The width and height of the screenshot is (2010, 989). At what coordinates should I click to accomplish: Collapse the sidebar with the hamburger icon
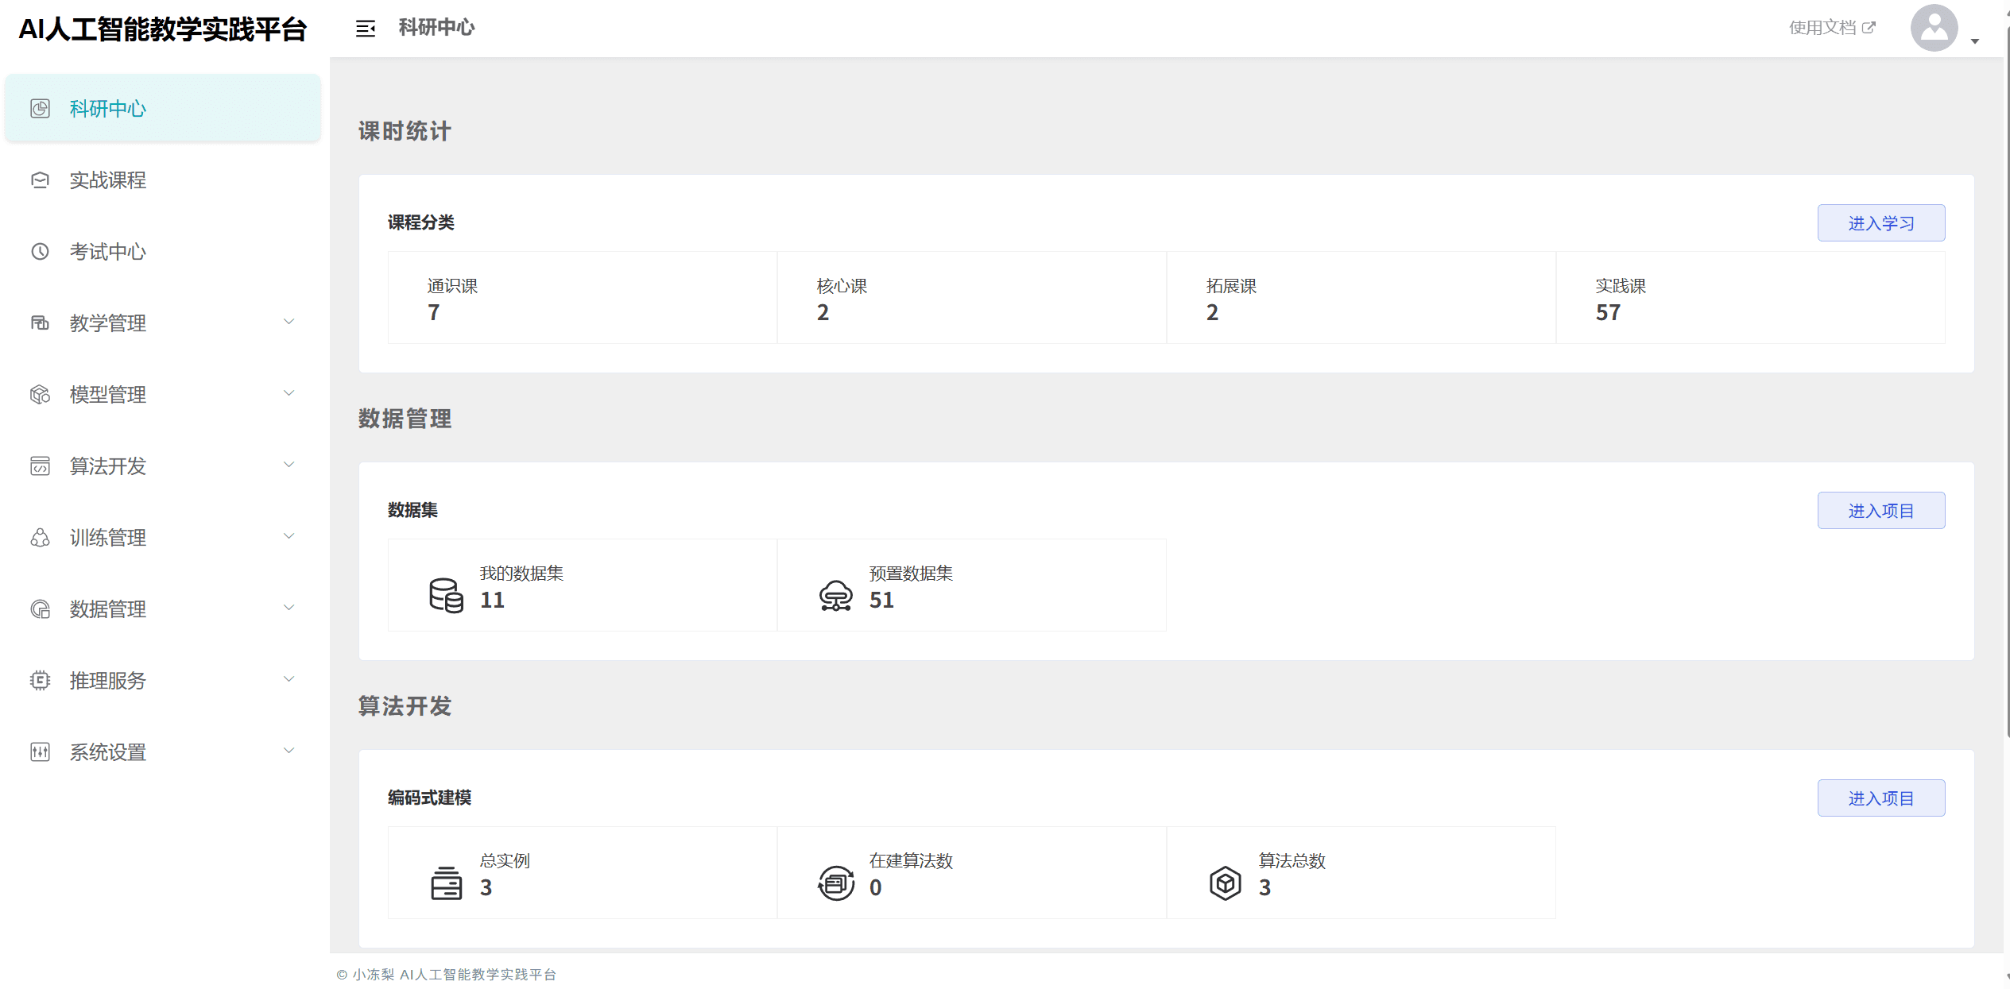point(365,29)
